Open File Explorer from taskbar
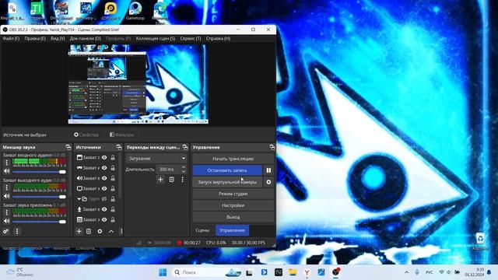 pos(293,272)
